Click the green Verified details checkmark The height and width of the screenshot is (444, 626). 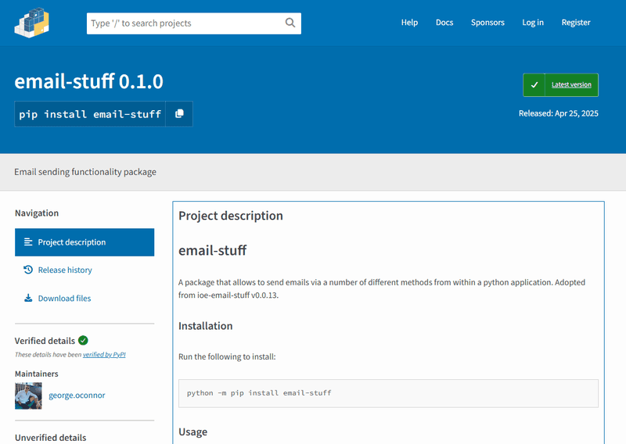(x=83, y=340)
